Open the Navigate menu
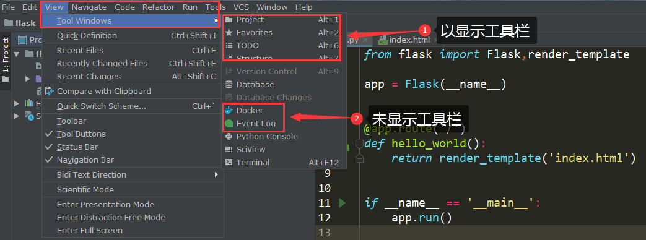This screenshot has width=646, height=240. pos(89,7)
